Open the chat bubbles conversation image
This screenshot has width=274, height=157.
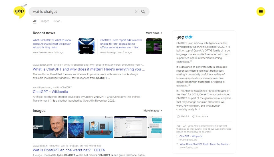[155, 127]
